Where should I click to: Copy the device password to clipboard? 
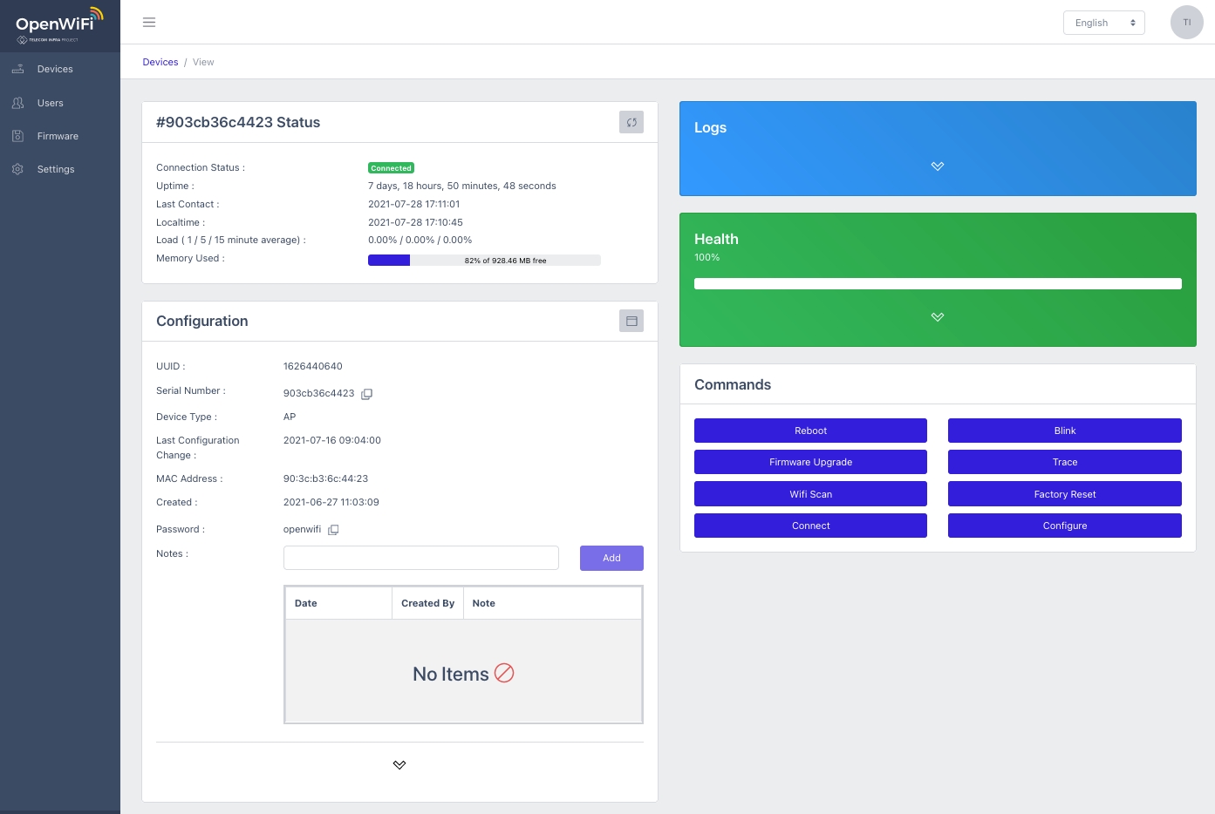point(333,530)
